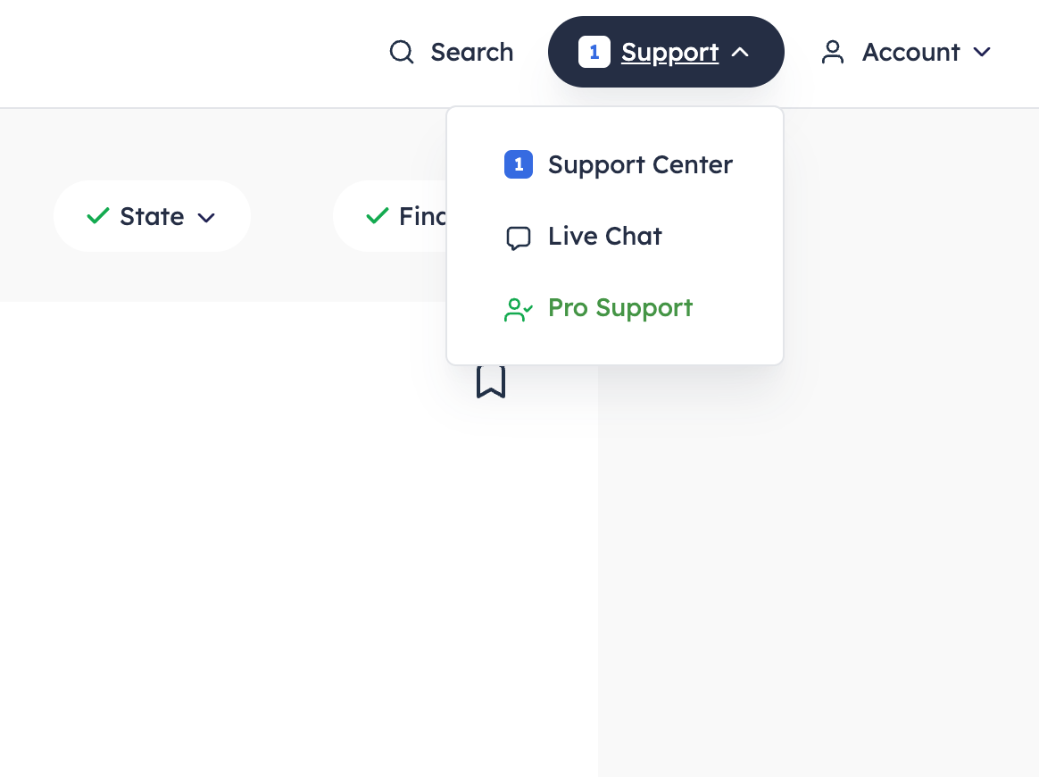Viewport: 1039px width, 777px height.
Task: Click the Pro Support user-check icon
Action: click(x=519, y=309)
